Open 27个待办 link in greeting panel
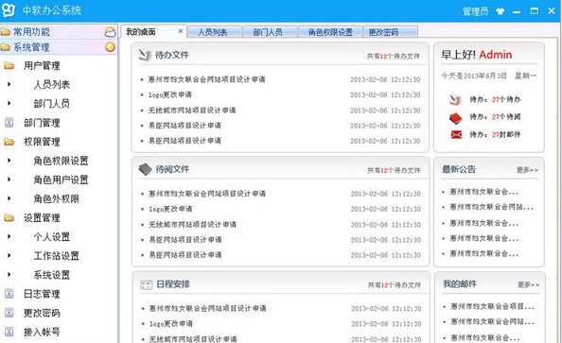Viewport: 562px width, 343px height. 506,99
